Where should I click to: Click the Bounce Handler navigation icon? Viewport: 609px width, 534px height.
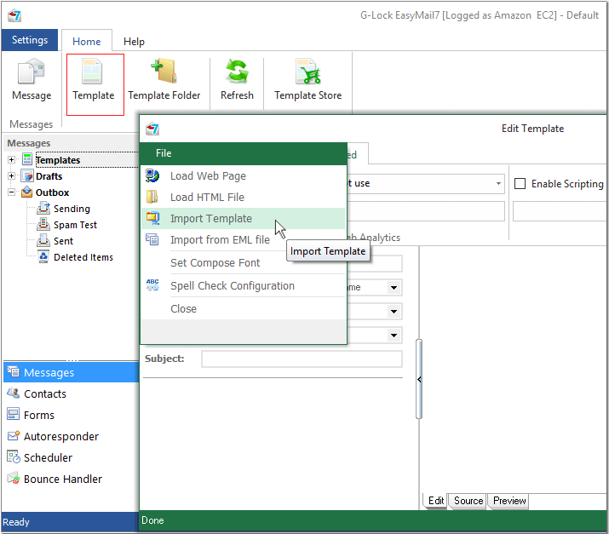click(x=14, y=479)
